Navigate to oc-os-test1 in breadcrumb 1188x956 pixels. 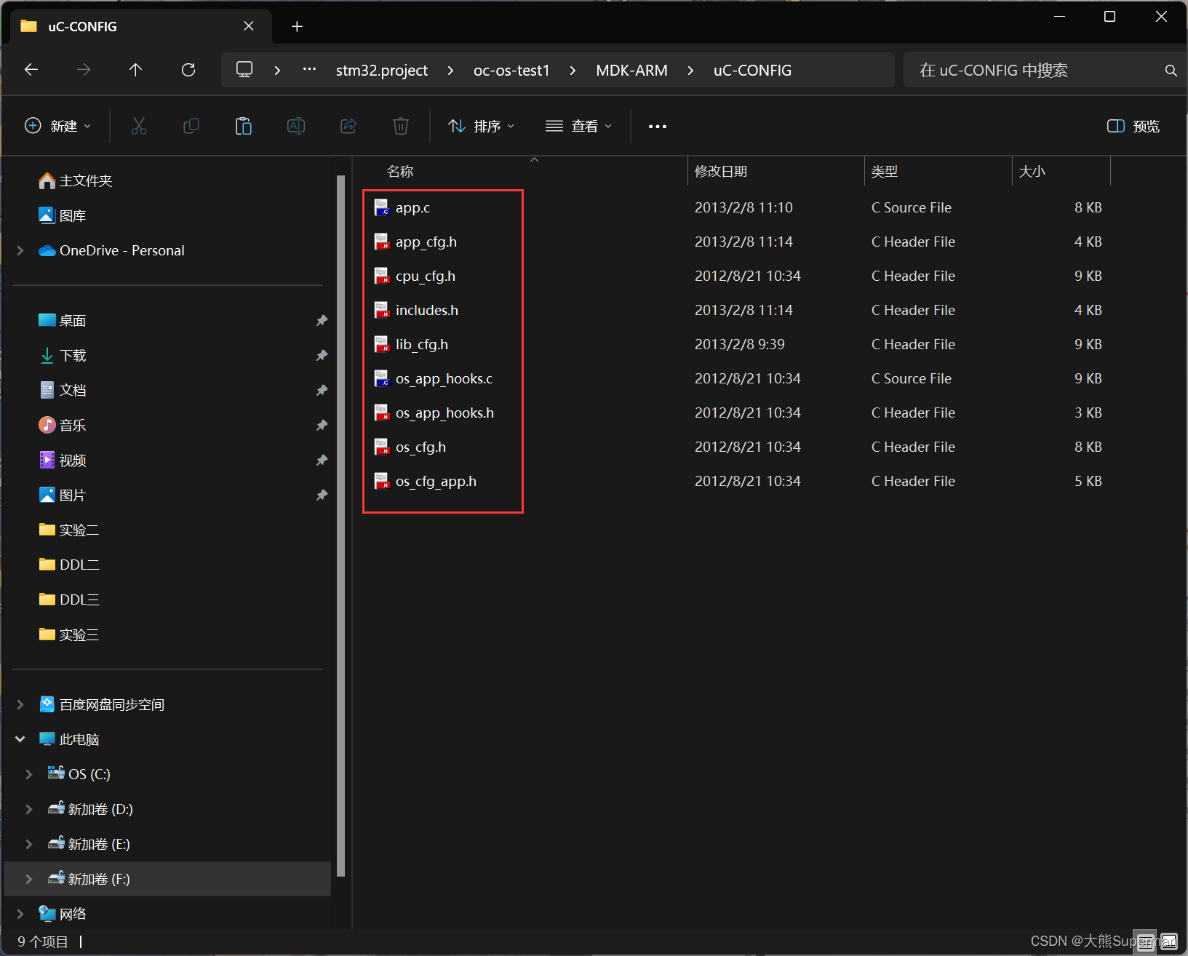pos(511,71)
